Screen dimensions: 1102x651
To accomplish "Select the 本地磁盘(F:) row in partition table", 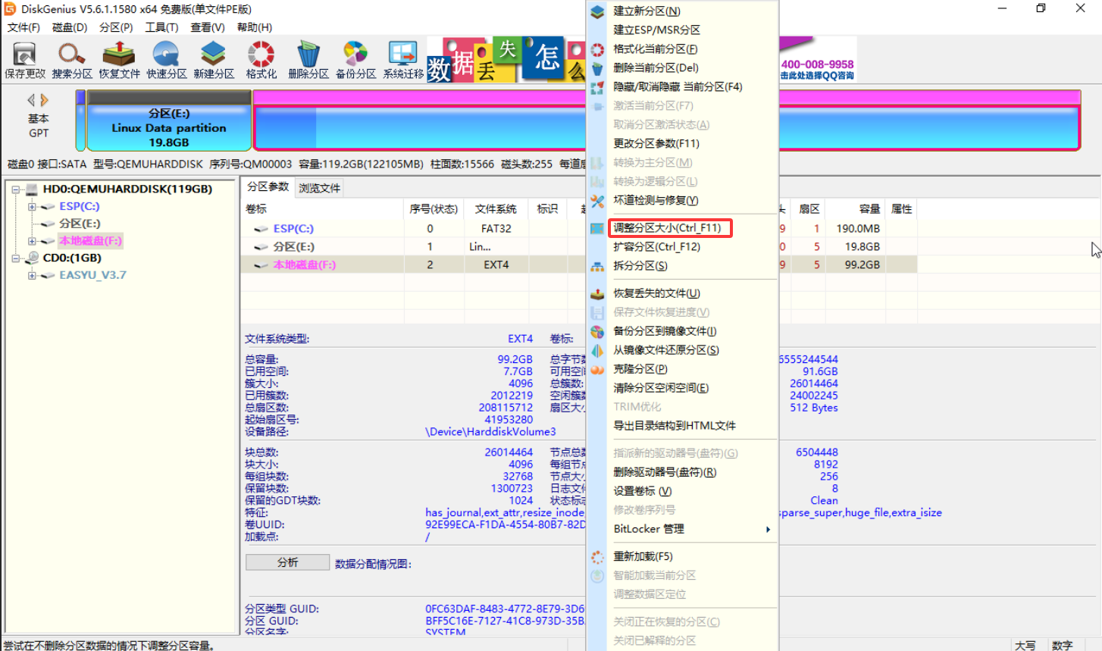I will 579,264.
